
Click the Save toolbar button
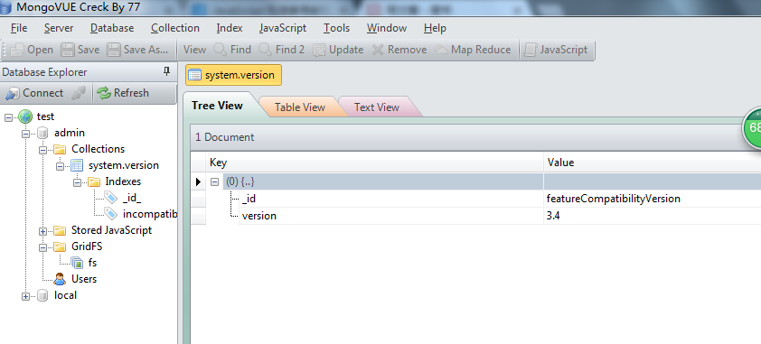coord(80,50)
